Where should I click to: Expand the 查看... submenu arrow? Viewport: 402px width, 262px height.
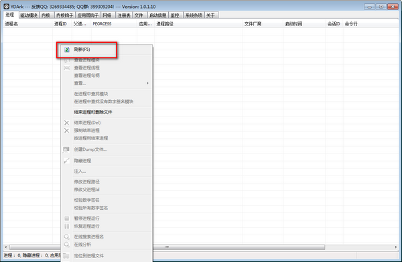click(147, 83)
